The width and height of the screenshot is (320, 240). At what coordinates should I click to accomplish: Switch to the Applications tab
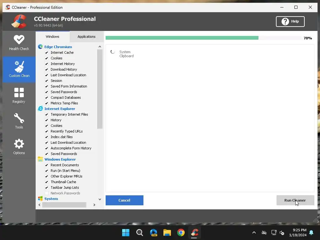click(x=87, y=37)
